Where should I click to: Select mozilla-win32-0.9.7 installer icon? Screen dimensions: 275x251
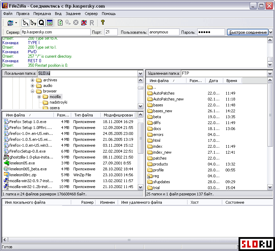coord(6,181)
